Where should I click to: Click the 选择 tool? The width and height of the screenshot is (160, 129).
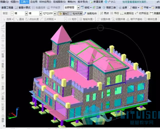7,19
